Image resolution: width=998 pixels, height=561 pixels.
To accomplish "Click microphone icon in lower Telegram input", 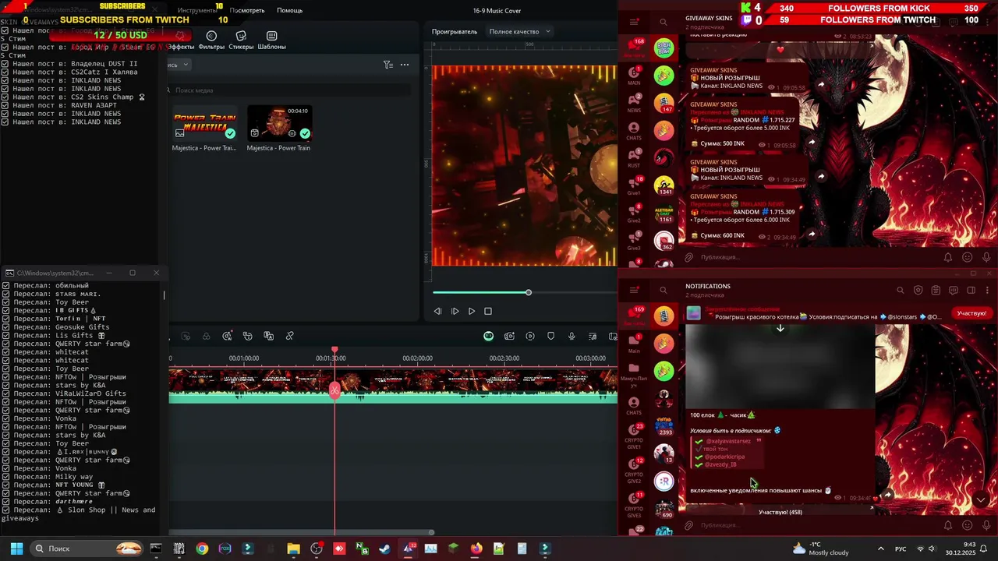I will click(986, 525).
